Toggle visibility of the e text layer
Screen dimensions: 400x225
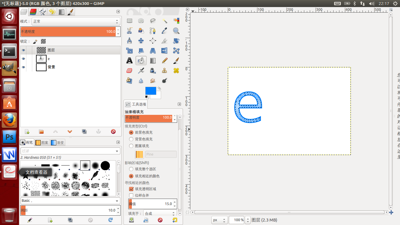coord(23,59)
